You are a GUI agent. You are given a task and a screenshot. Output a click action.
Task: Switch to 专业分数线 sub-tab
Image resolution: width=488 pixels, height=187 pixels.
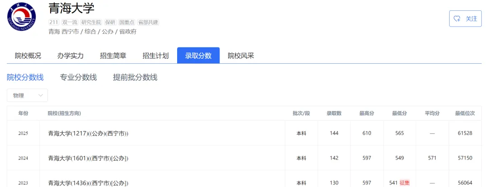[79, 78]
